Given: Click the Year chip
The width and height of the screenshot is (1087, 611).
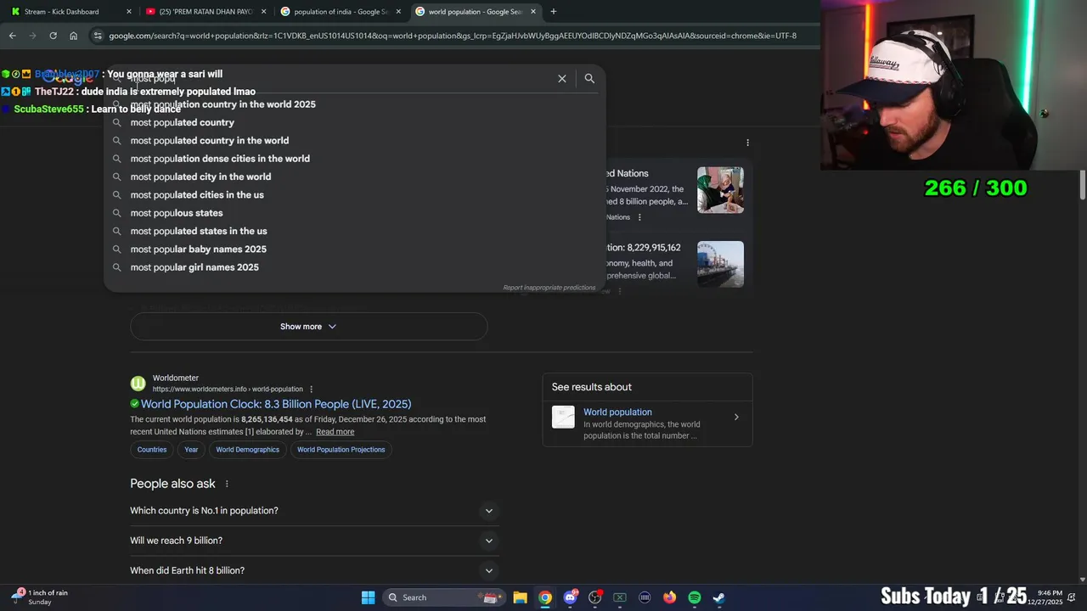Looking at the screenshot, I should coord(191,450).
